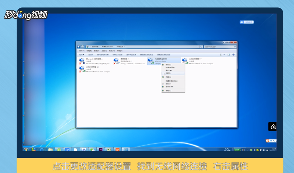The image size is (294, 173).
Task: Choose 状态(U) in the context menu
Action: [x=173, y=71]
